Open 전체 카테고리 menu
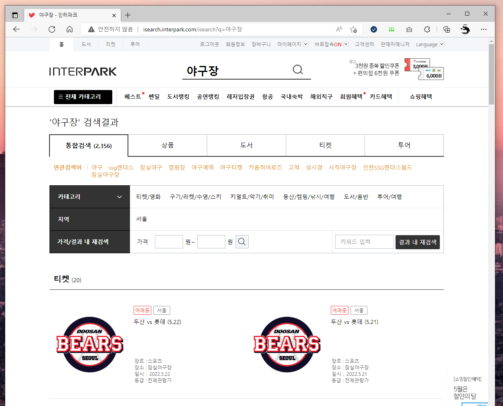The height and width of the screenshot is (406, 503). (x=83, y=97)
